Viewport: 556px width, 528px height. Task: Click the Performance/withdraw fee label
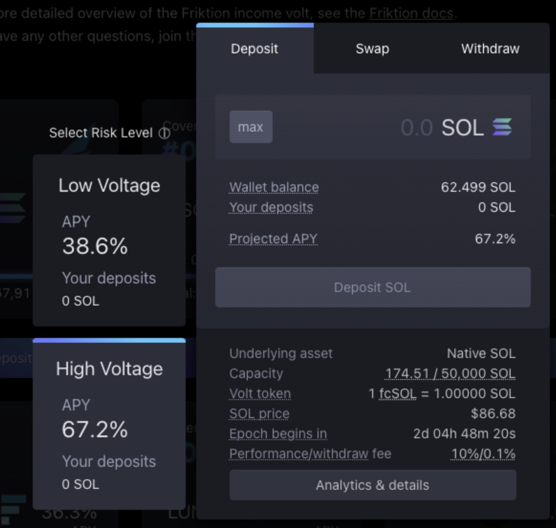310,453
